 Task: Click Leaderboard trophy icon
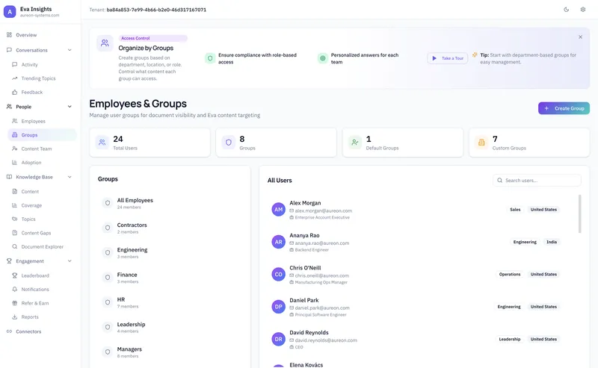(14, 275)
